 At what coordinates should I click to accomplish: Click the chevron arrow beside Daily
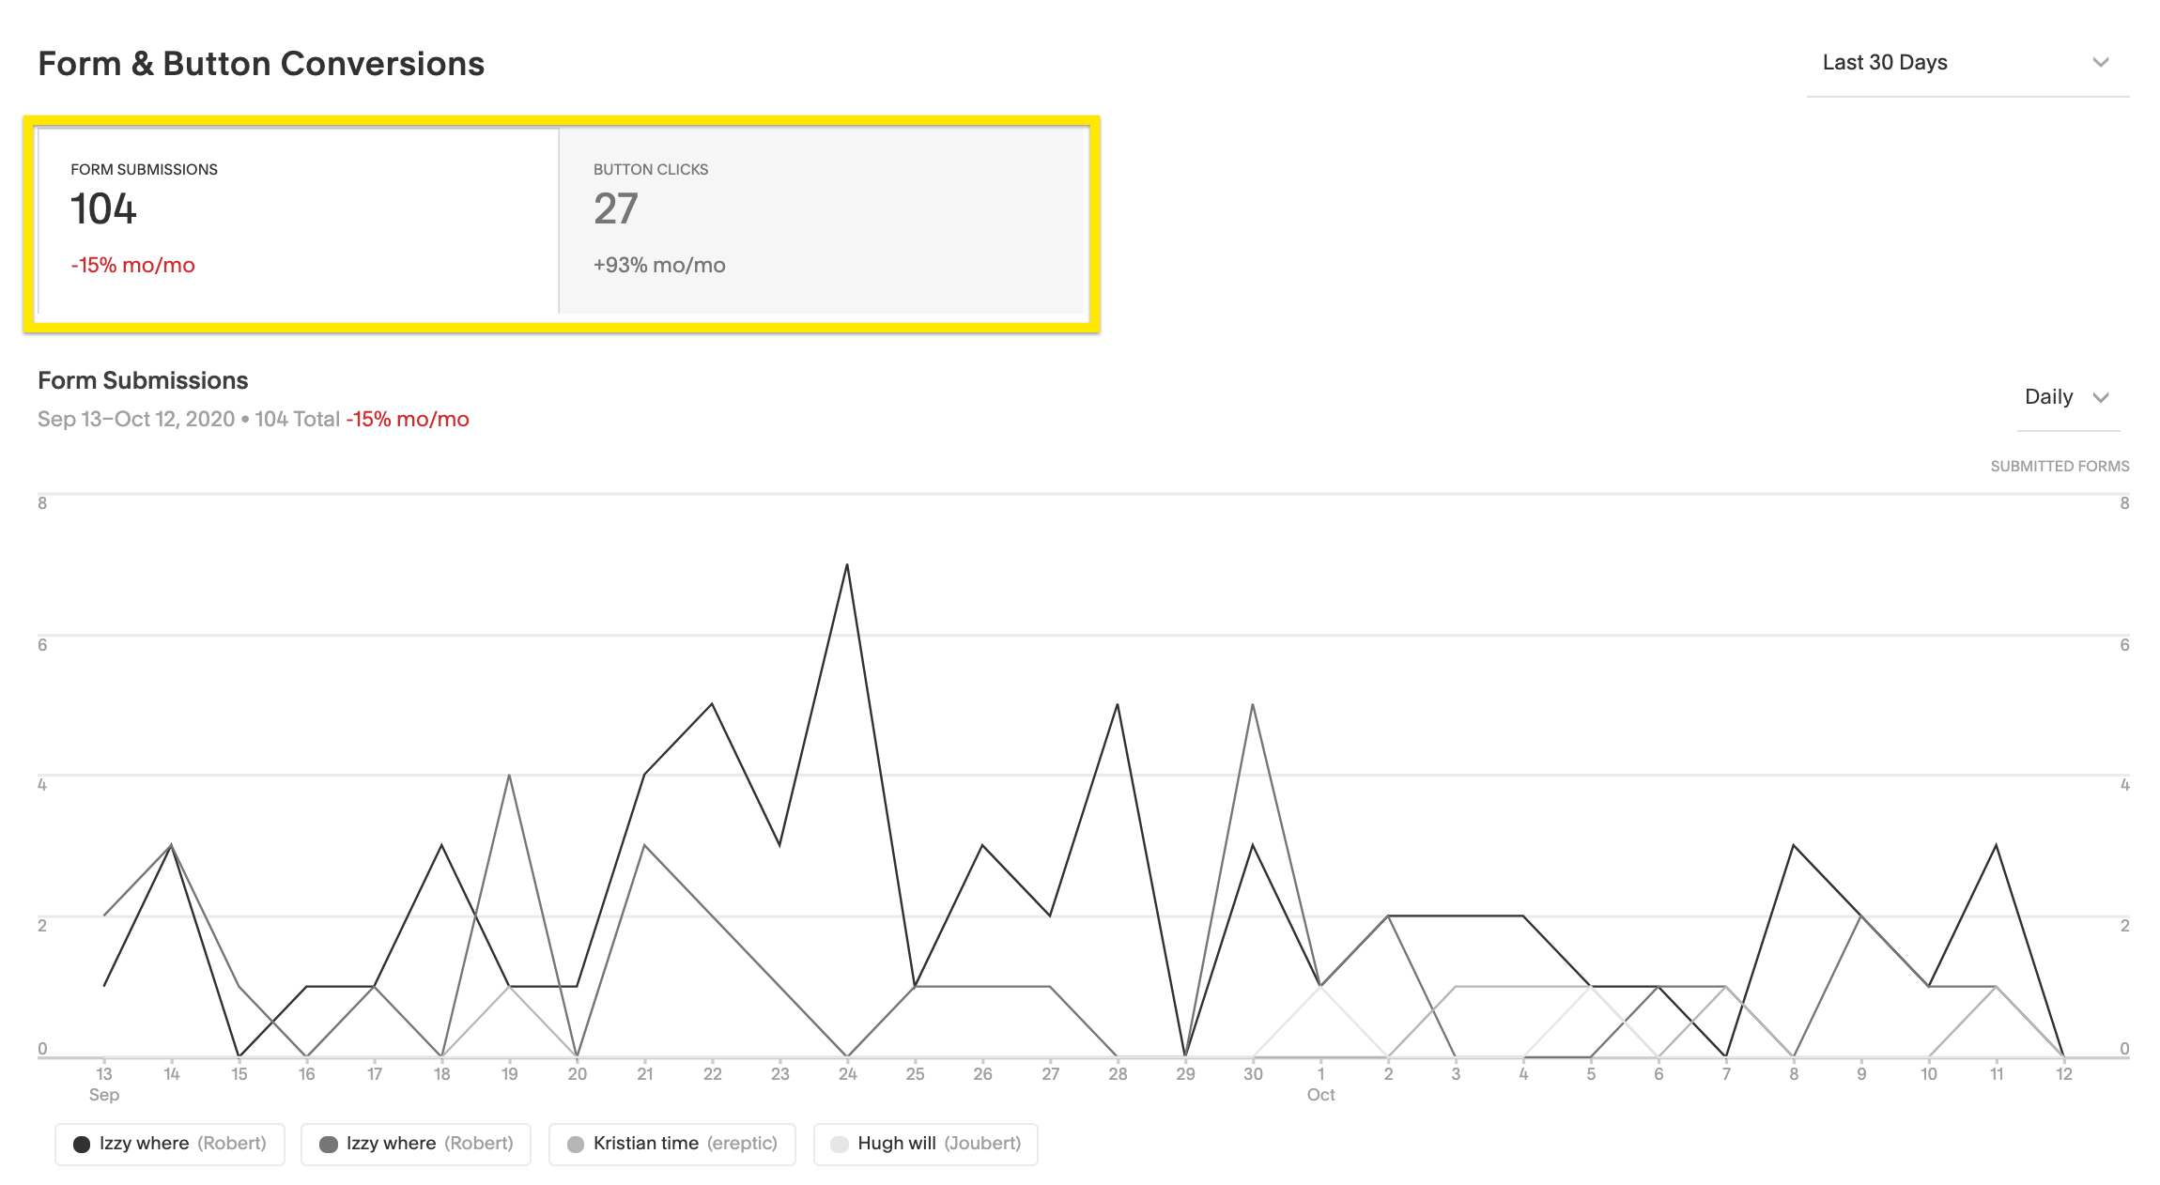coord(2101,397)
